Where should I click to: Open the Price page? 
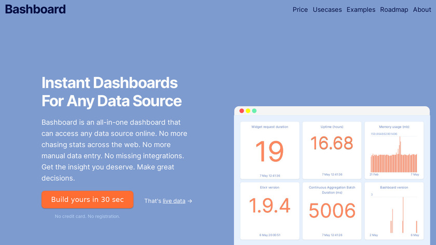tap(300, 9)
